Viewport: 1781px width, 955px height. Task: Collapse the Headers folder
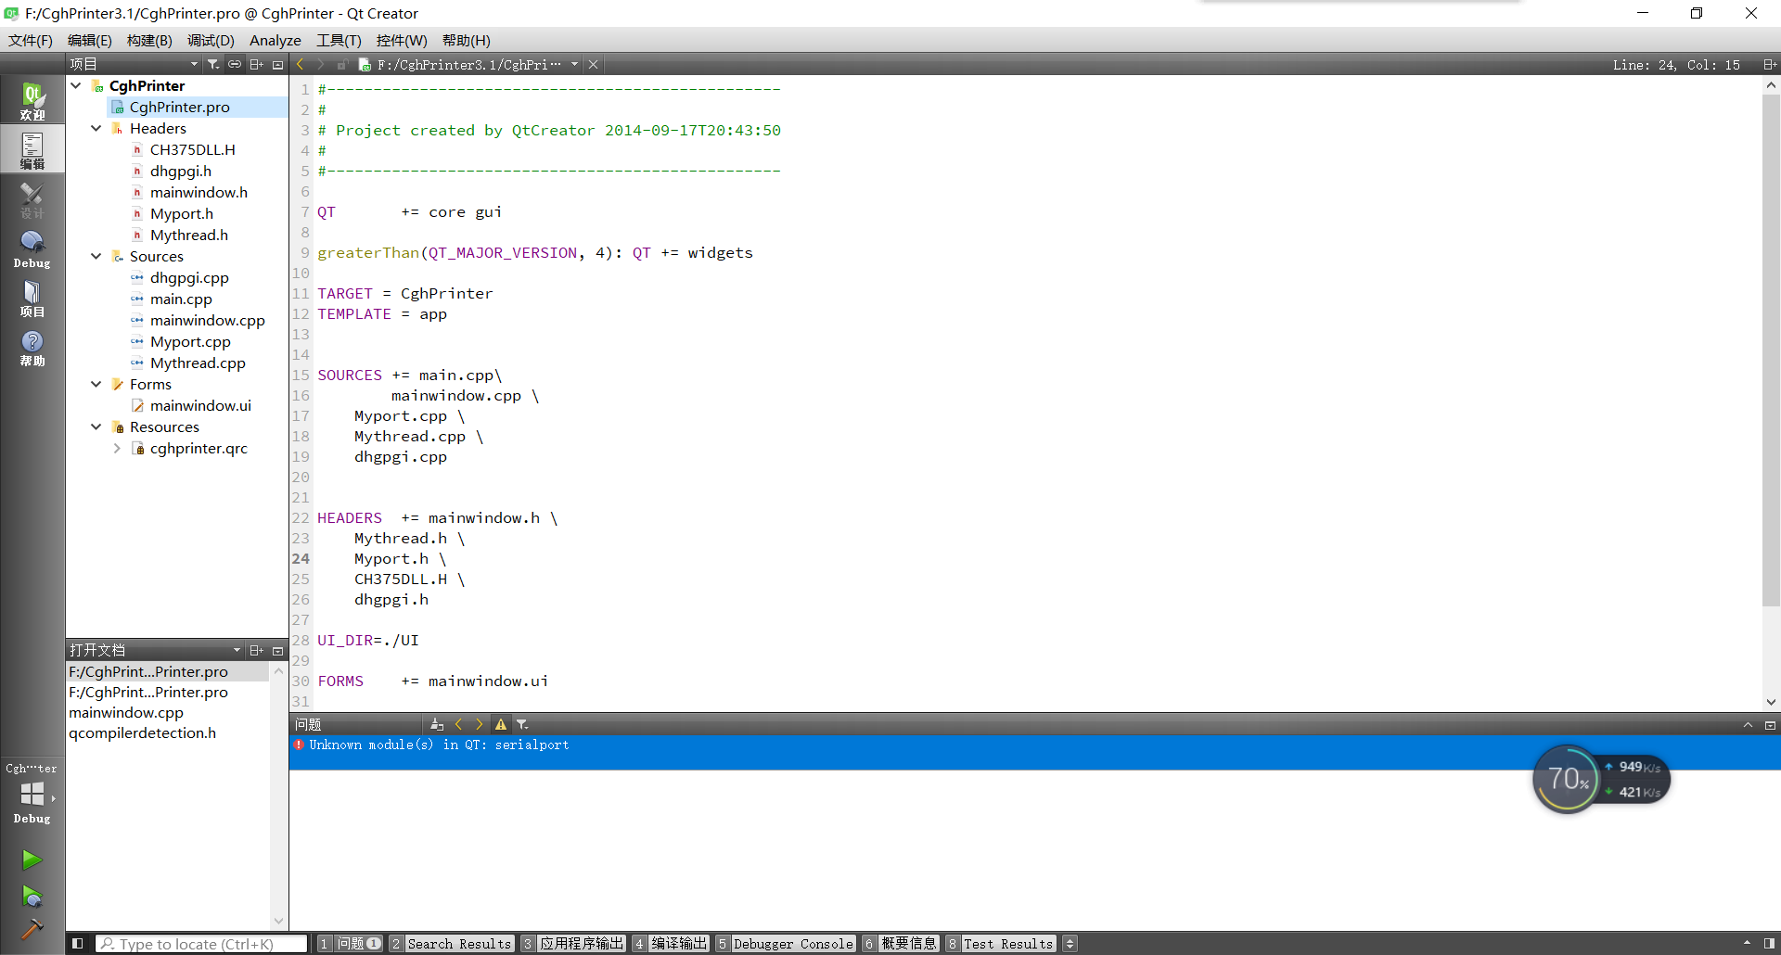coord(96,128)
